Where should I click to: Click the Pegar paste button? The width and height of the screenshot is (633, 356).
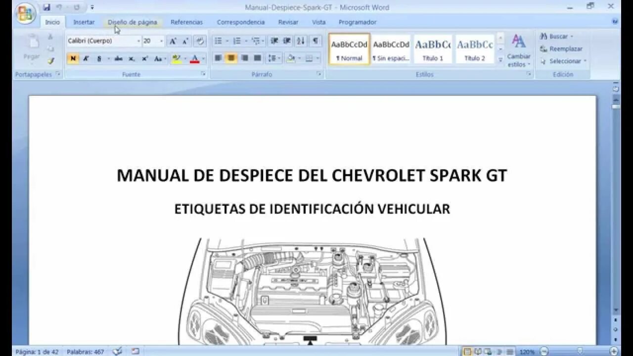pos(32,48)
